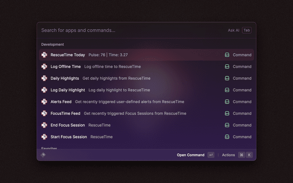This screenshot has height=183, width=293.
Task: Click the Raycast logo in bottom bar
Action: [x=43, y=155]
